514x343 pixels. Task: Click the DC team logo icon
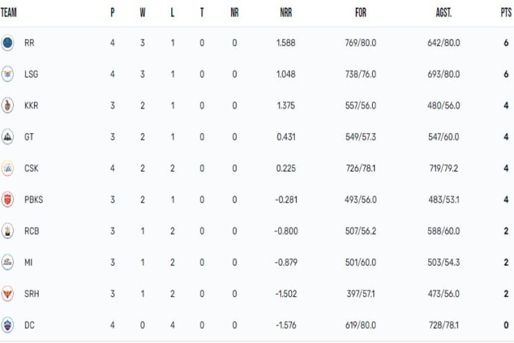[x=7, y=325]
